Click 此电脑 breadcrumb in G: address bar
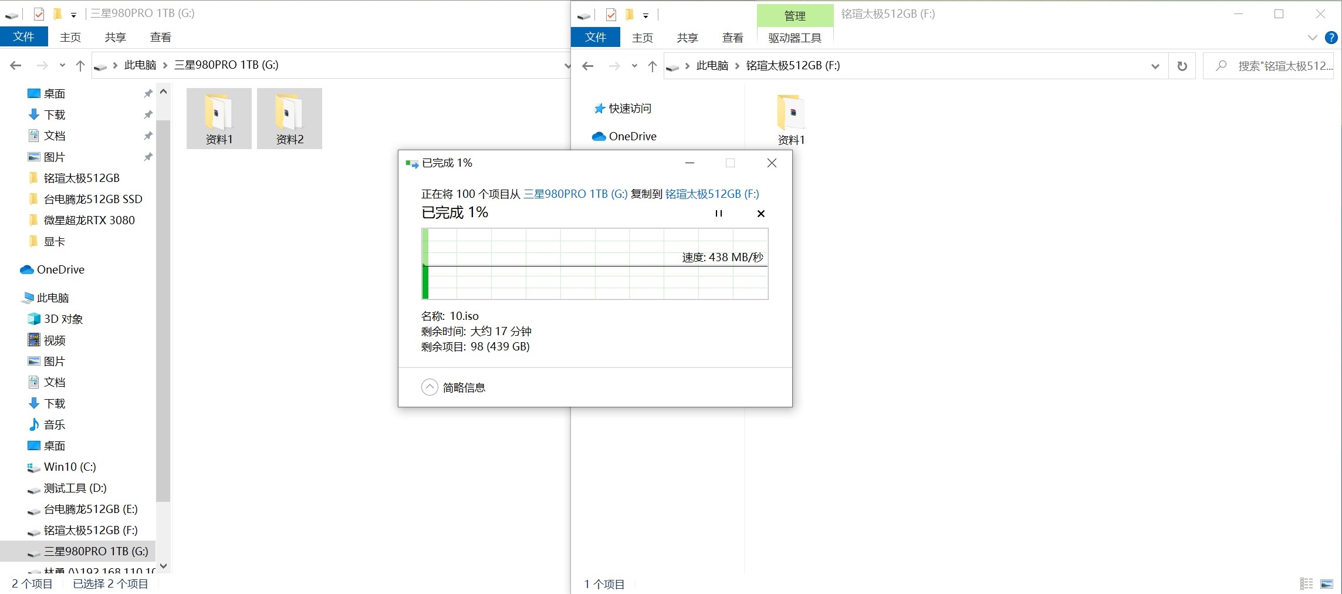The height and width of the screenshot is (594, 1342). (x=140, y=65)
